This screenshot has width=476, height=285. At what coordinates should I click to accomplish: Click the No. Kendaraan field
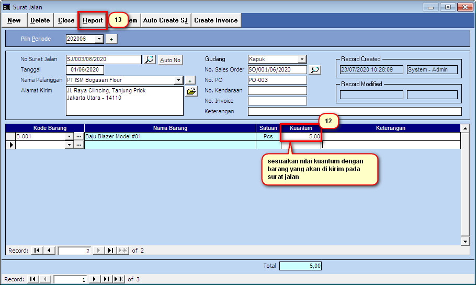point(277,90)
